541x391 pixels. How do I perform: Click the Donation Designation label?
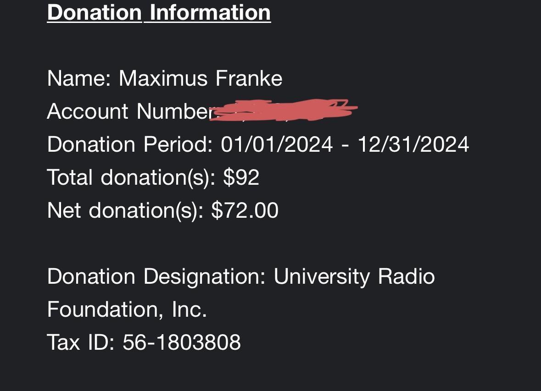156,276
